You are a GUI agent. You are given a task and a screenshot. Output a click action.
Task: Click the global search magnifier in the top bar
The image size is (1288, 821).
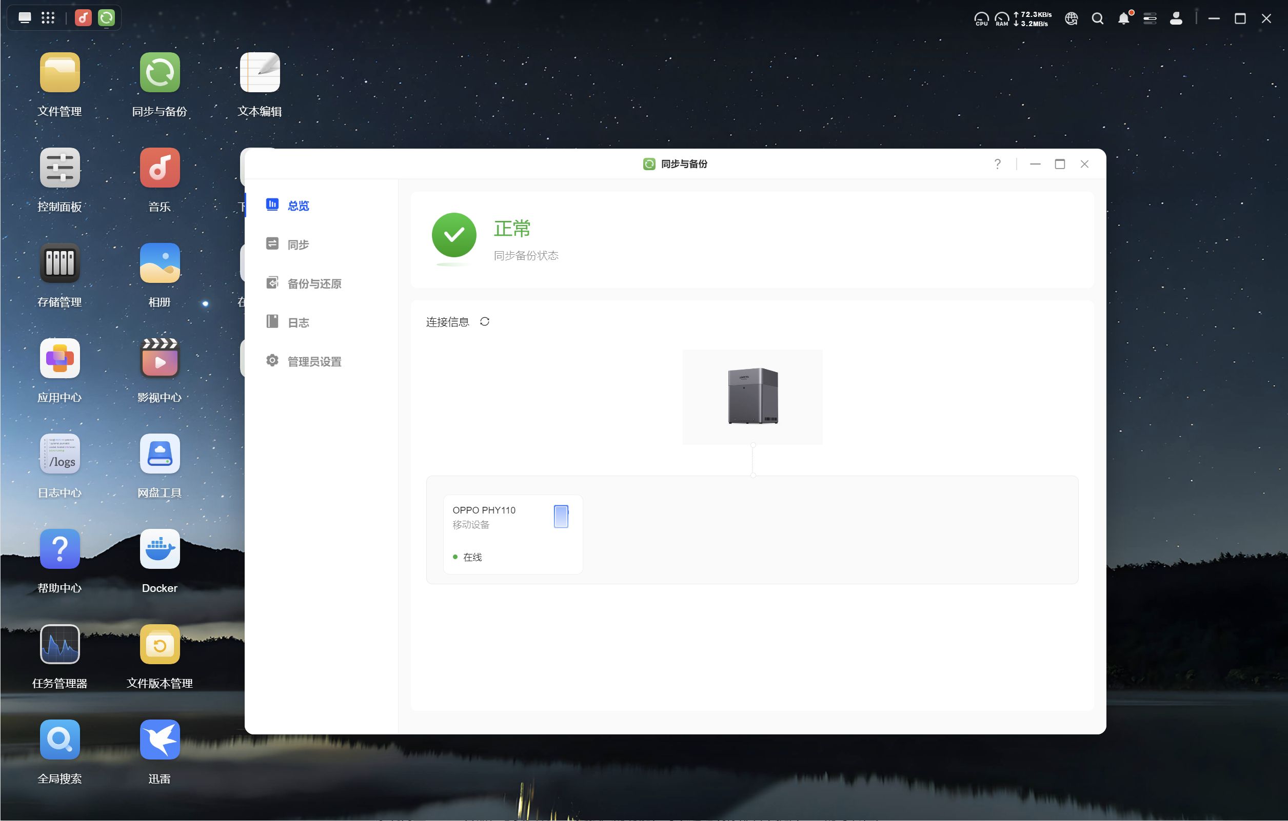click(x=1097, y=19)
